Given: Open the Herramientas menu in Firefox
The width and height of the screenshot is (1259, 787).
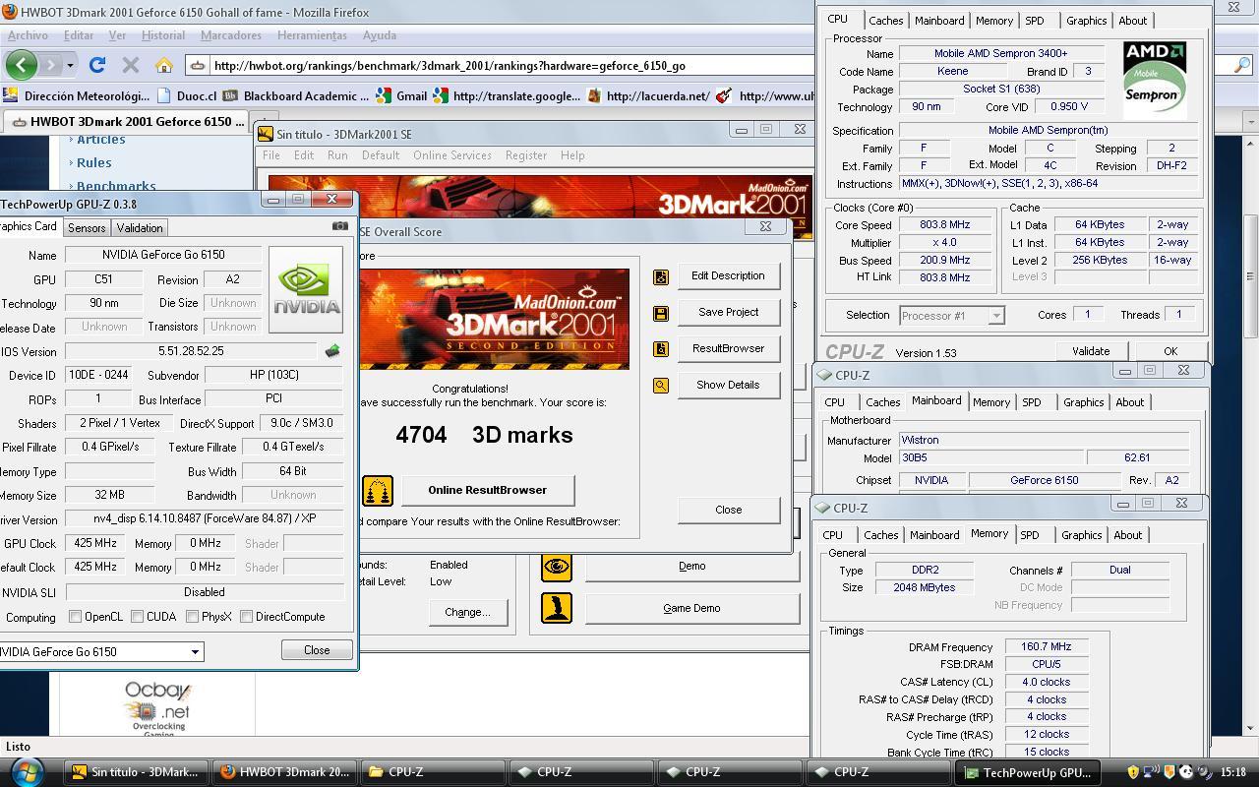Looking at the screenshot, I should (312, 35).
